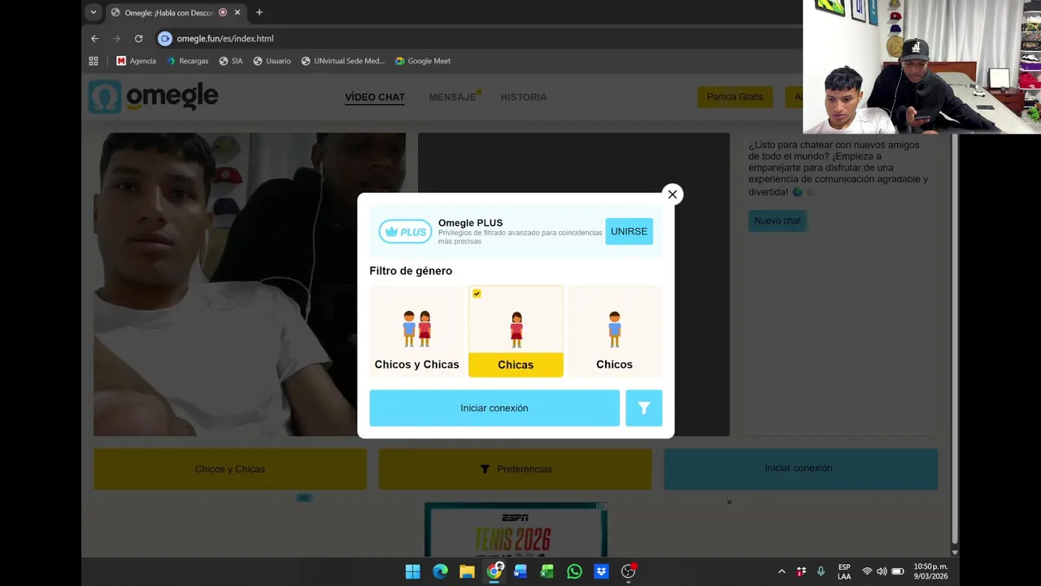Click the microphone tray icon
The image size is (1041, 586).
pyautogui.click(x=821, y=571)
